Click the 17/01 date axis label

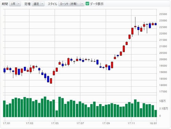tap(6, 123)
